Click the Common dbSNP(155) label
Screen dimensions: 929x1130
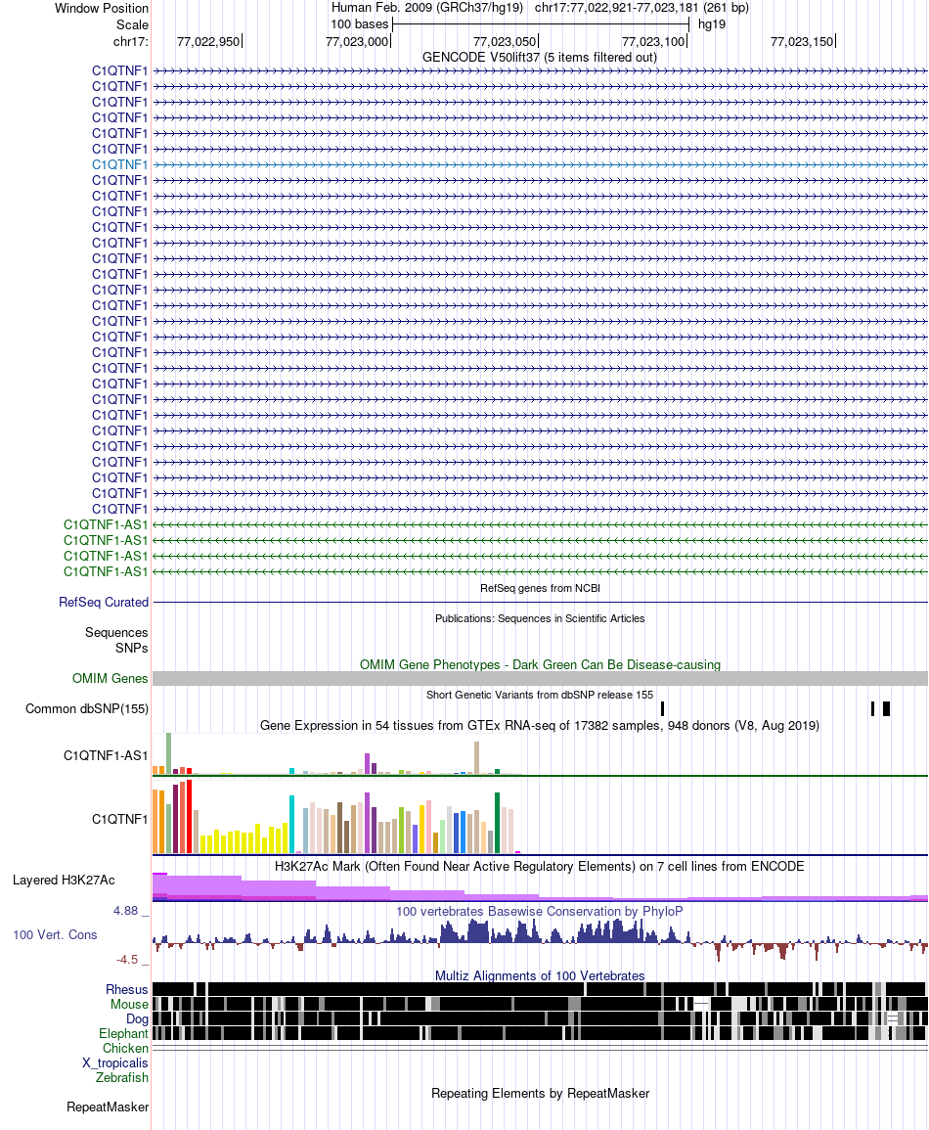pyautogui.click(x=87, y=708)
